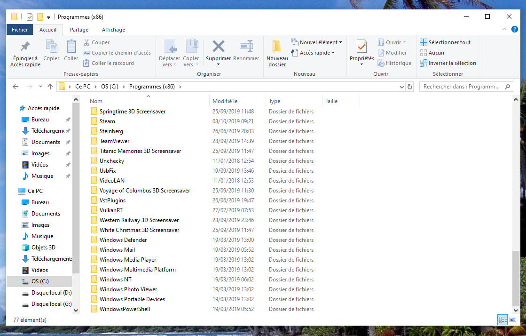Cut selection with Couper
Screen dimensions: 526x336
tap(97, 42)
